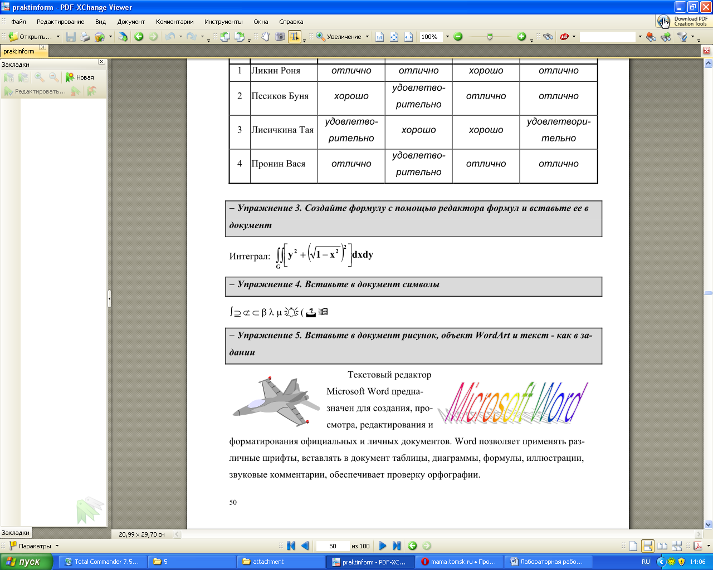Click the Увеличение zoom tool
The width and height of the screenshot is (713, 570).
(339, 37)
